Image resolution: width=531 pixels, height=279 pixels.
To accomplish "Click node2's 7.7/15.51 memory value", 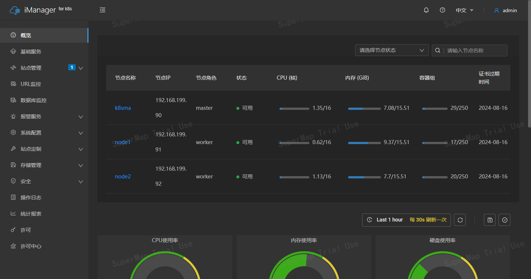I will [395, 177].
